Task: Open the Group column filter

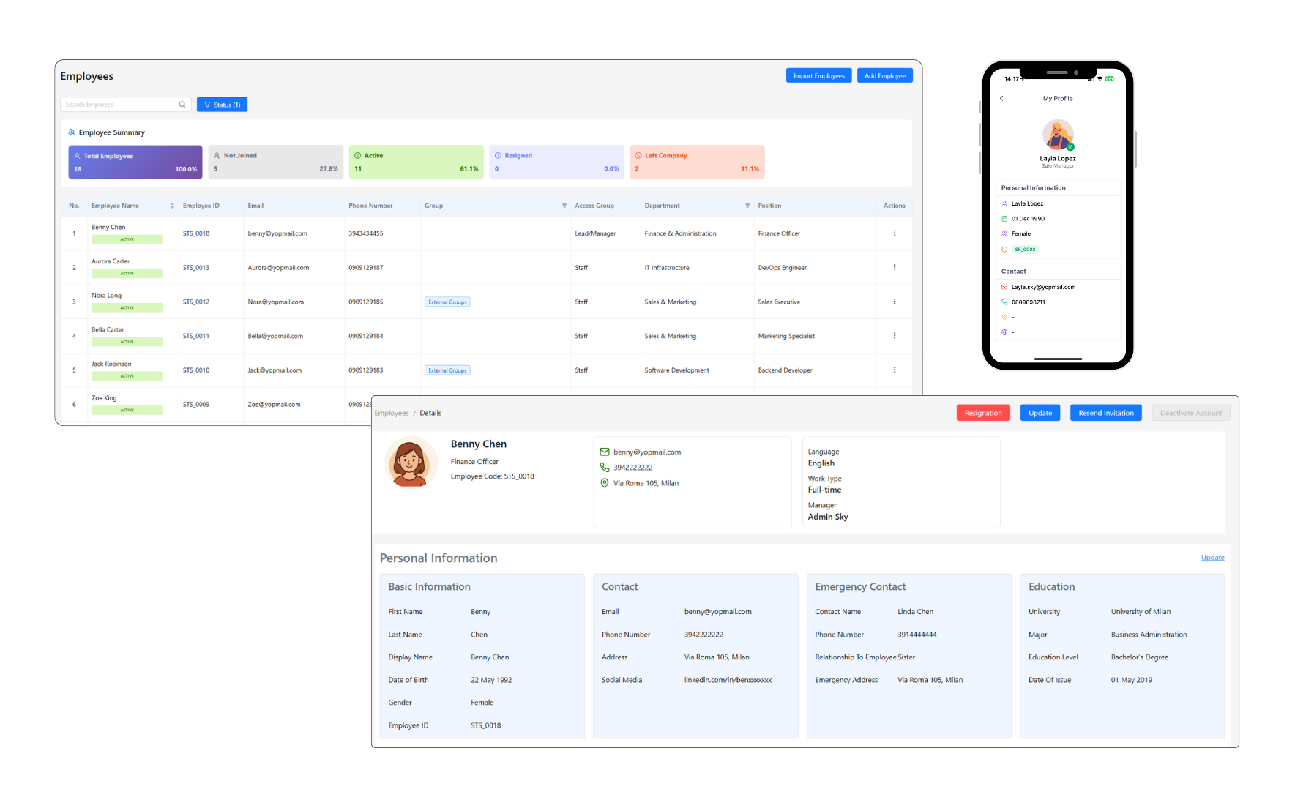Action: tap(564, 206)
